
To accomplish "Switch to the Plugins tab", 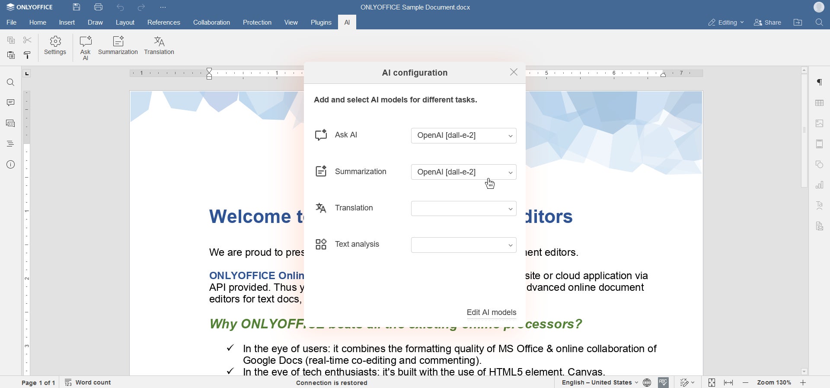I will tap(321, 22).
